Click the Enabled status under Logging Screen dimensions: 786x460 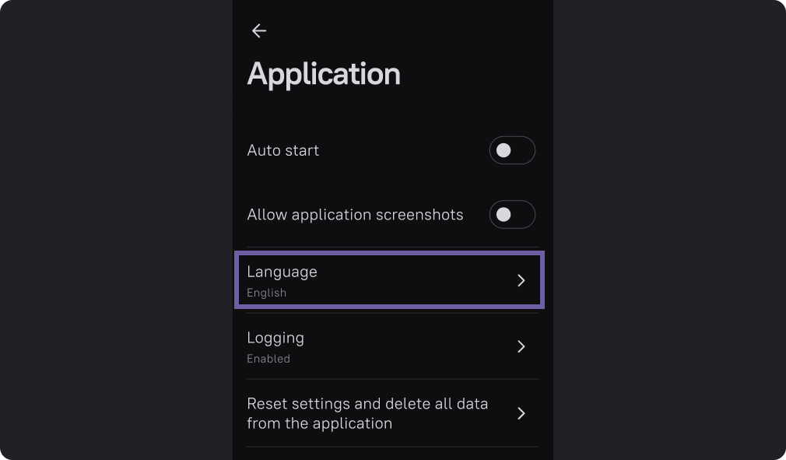tap(268, 359)
